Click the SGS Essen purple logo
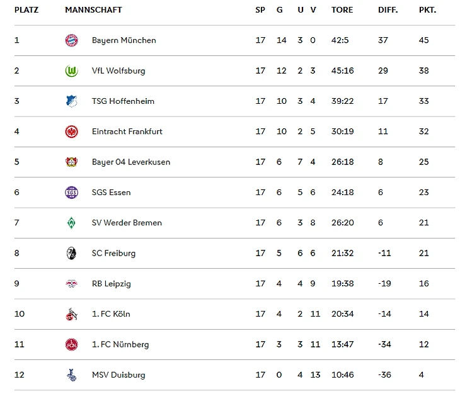460x399 pixels. click(71, 193)
